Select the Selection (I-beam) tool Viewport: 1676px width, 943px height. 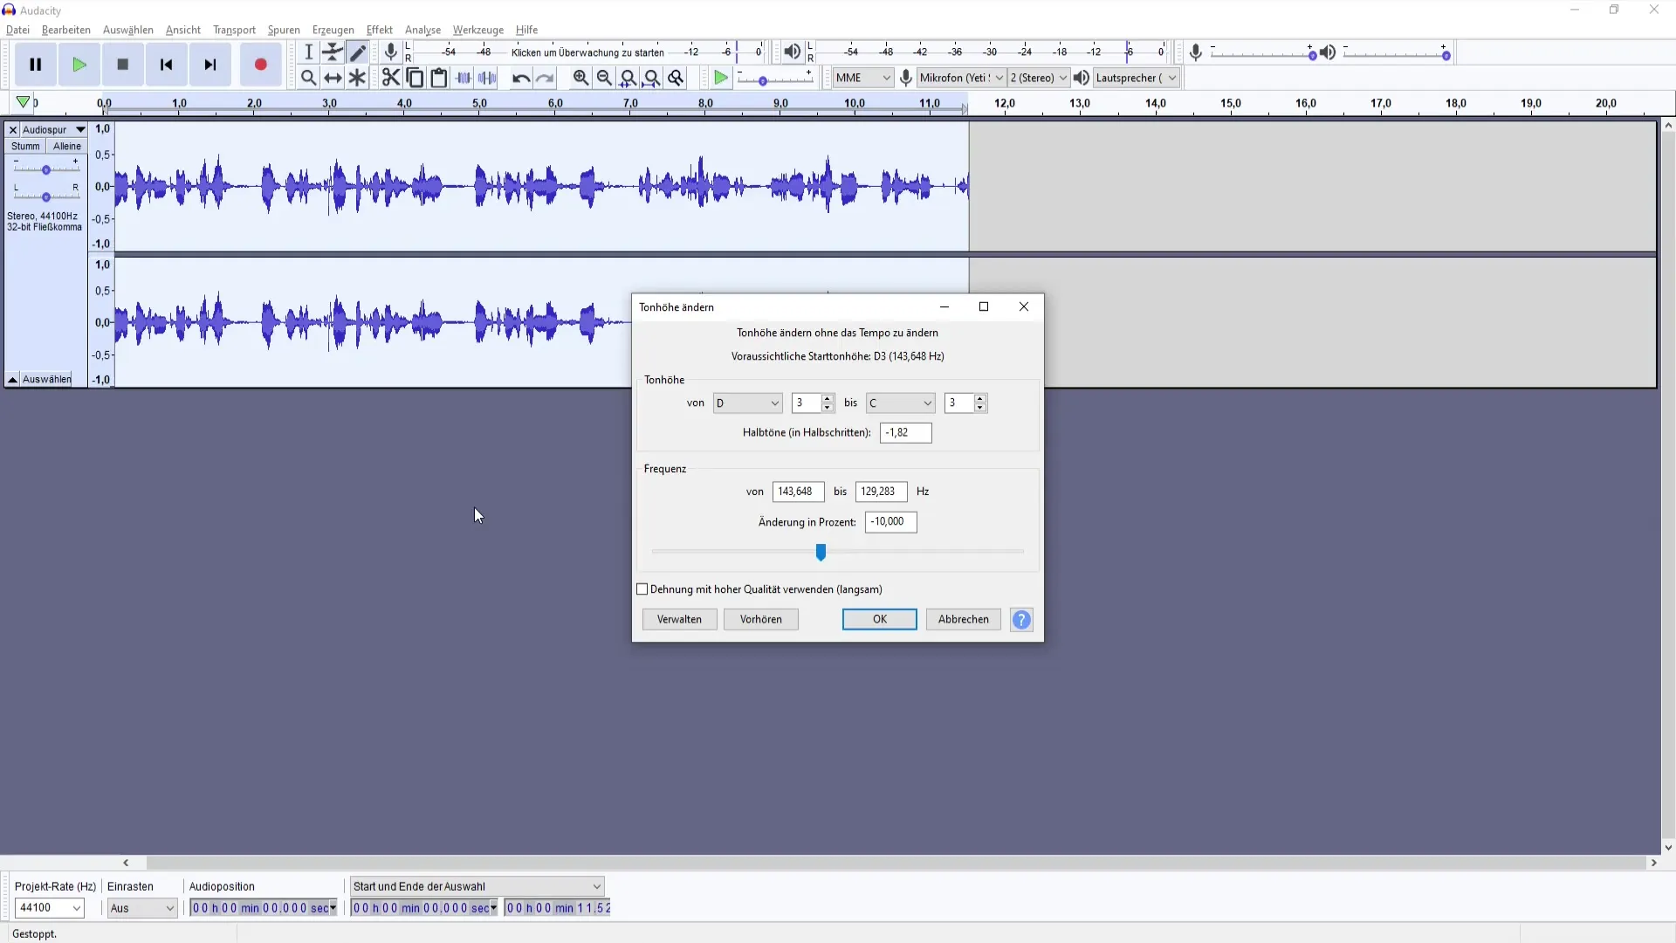pyautogui.click(x=309, y=52)
